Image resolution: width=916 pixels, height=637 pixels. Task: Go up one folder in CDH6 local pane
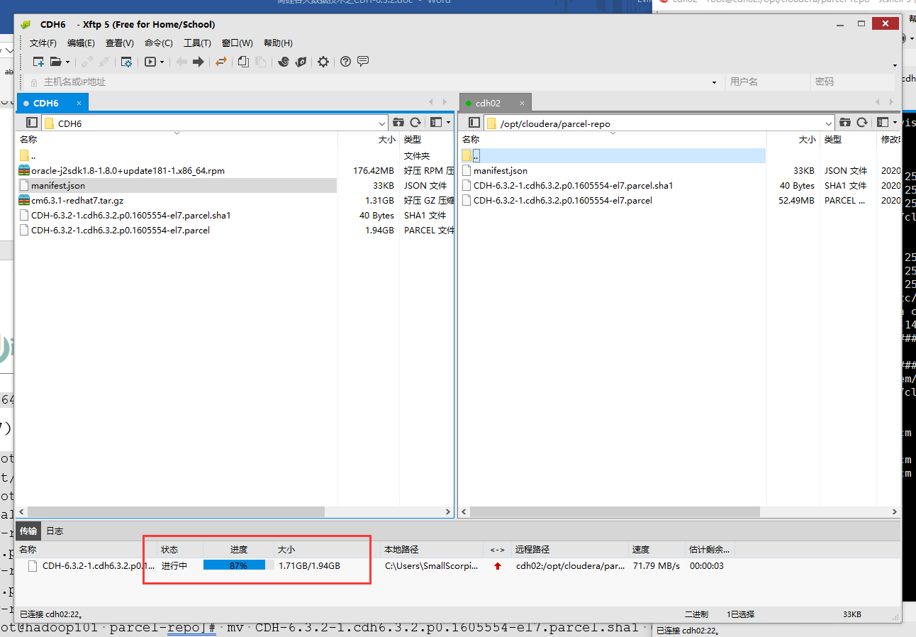tap(398, 123)
